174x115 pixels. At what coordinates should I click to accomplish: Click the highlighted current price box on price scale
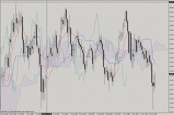point(171,74)
